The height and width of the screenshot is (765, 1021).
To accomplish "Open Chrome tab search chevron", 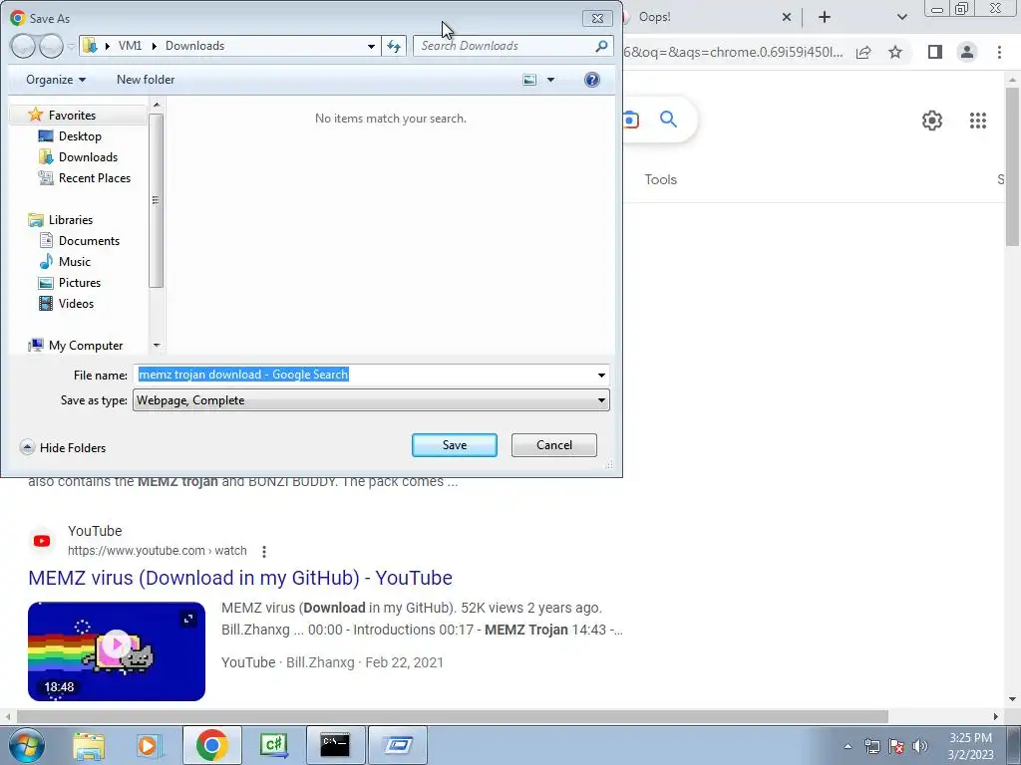I will click(901, 17).
